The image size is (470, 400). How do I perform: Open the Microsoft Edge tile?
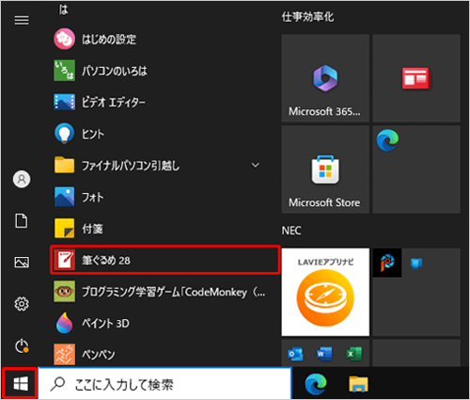click(x=416, y=169)
